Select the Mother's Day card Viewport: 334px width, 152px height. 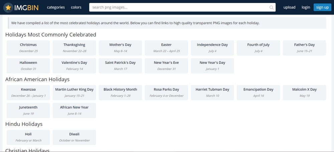click(120, 48)
